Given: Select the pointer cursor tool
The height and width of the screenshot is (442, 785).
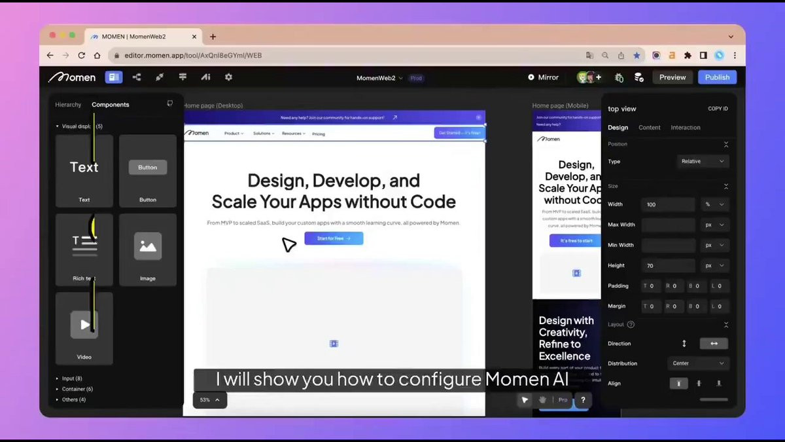Looking at the screenshot, I should click(525, 399).
